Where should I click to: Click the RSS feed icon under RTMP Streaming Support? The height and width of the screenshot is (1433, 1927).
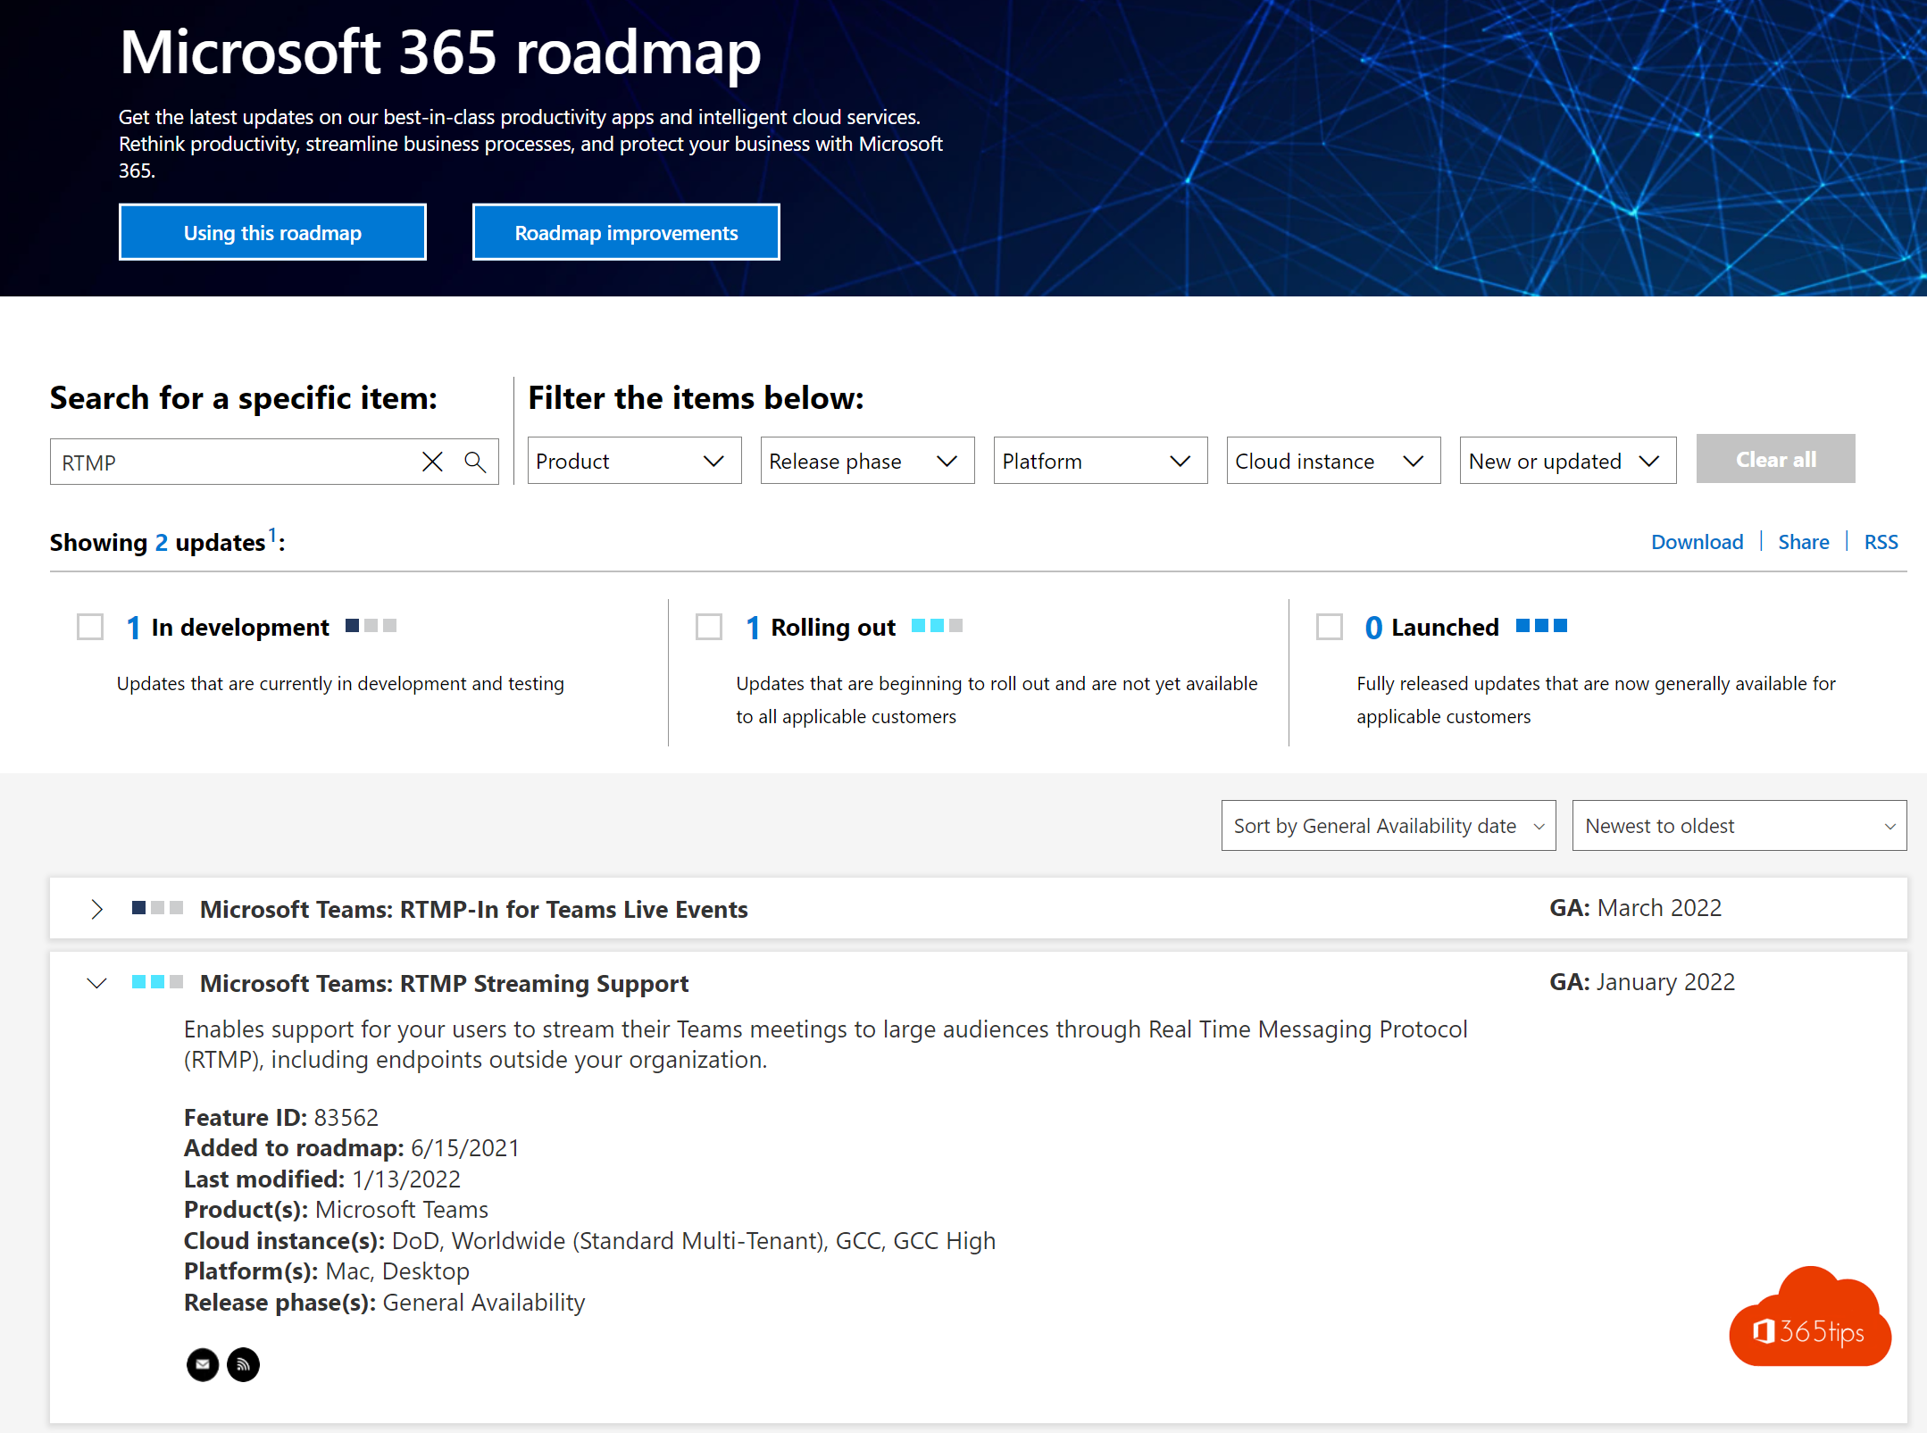[243, 1364]
